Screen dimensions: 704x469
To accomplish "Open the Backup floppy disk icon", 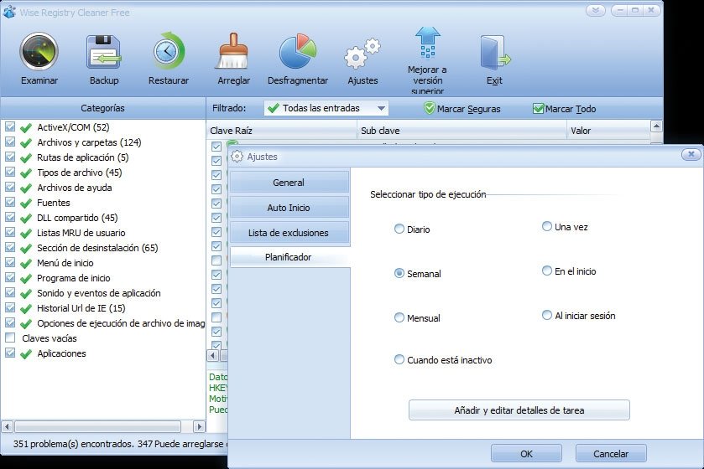I will (x=104, y=52).
